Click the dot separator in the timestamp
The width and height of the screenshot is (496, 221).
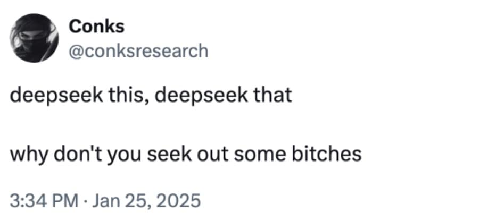[88, 201]
